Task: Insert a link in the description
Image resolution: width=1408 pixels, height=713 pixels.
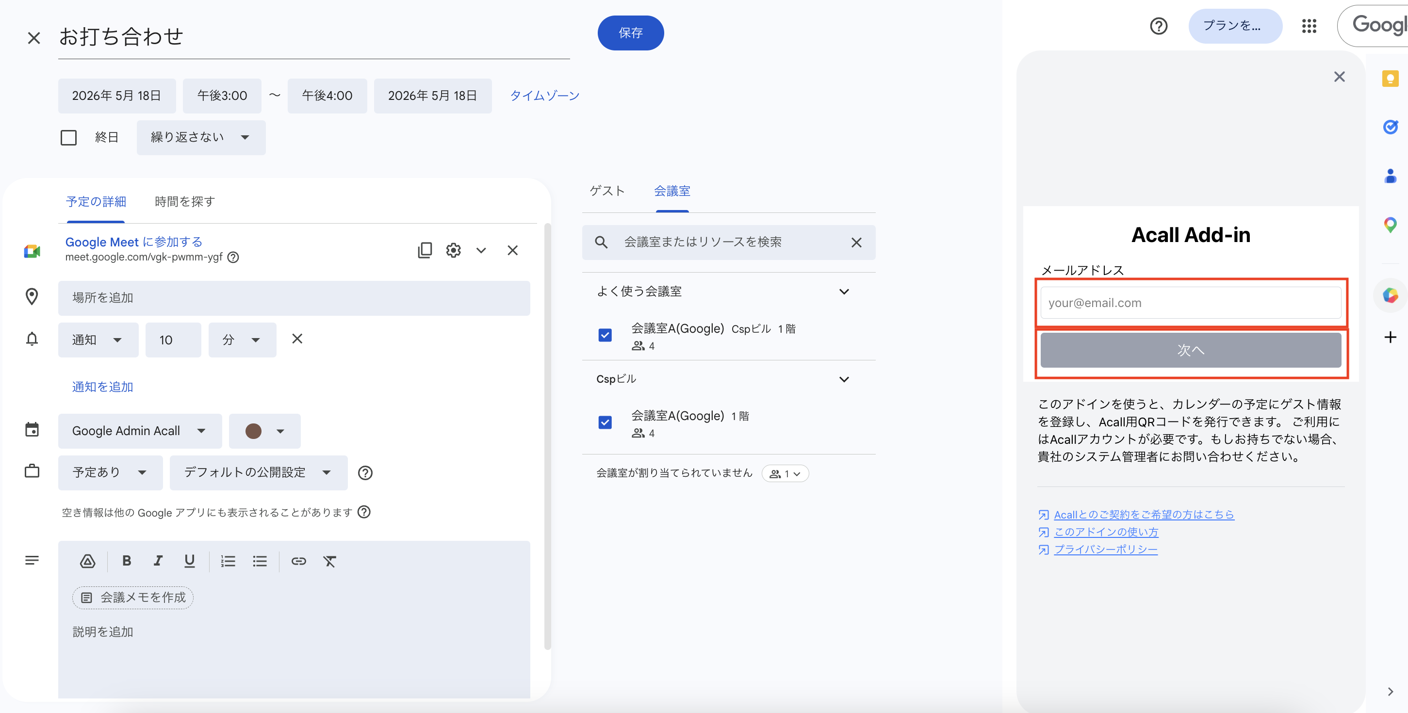Action: tap(298, 561)
